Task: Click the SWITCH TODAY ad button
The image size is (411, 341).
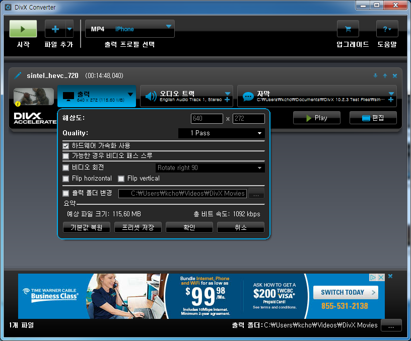Action: [x=346, y=292]
